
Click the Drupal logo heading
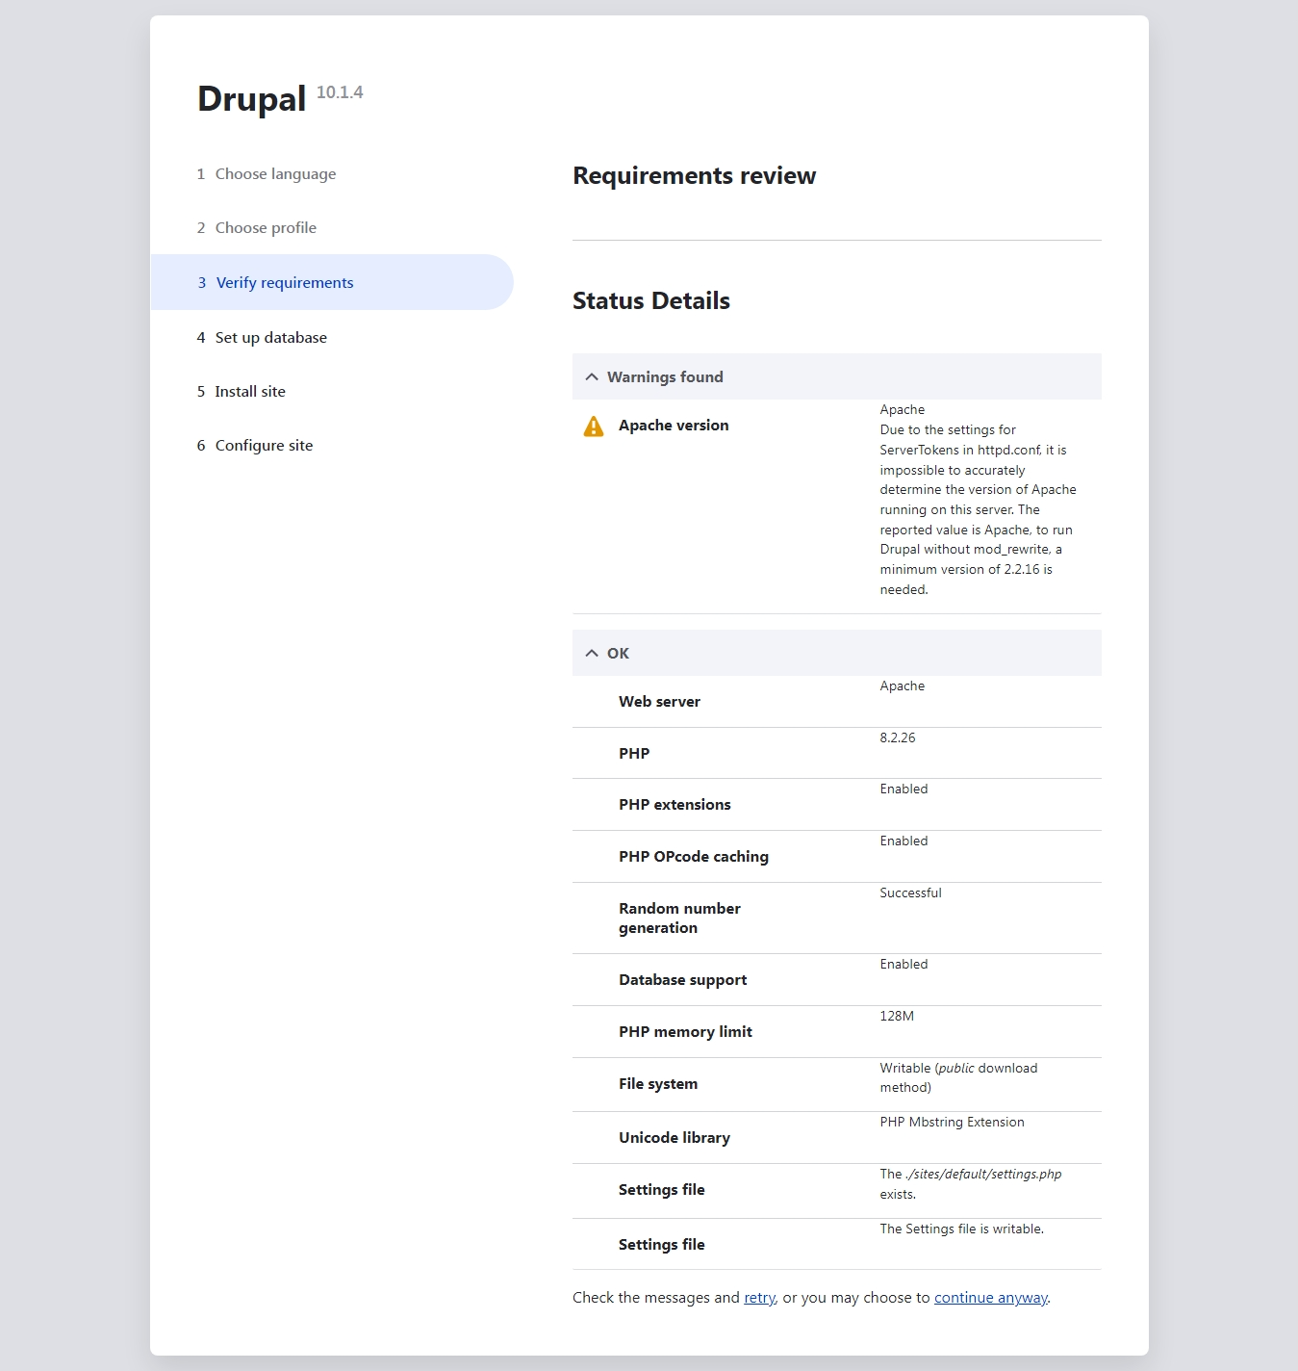(250, 97)
